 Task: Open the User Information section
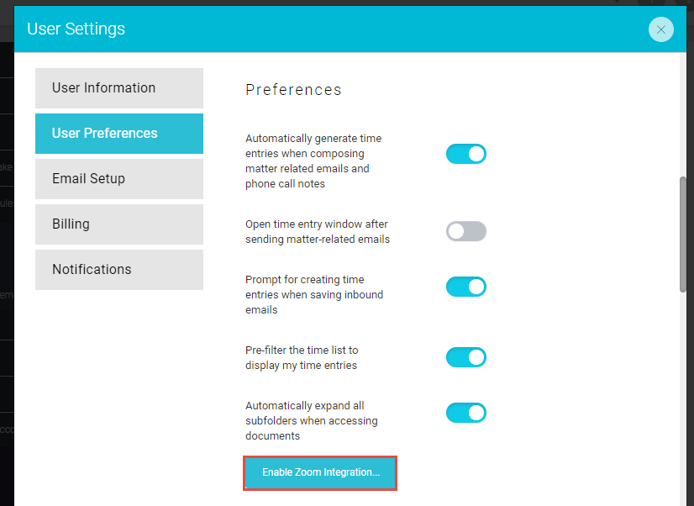coord(119,88)
